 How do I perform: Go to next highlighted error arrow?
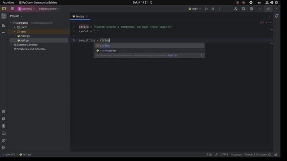coord(270,22)
